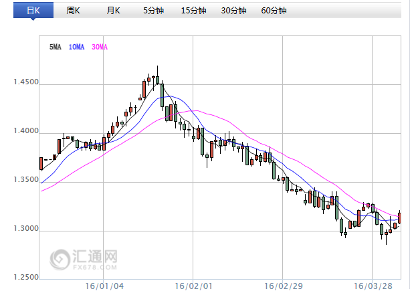The image size is (410, 291).
Task: Select the 15分钟 interval tab
Action: [x=194, y=11]
